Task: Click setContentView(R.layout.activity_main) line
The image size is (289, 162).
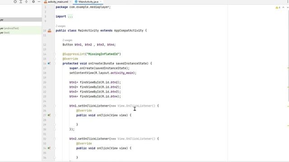Action: tap(103, 73)
